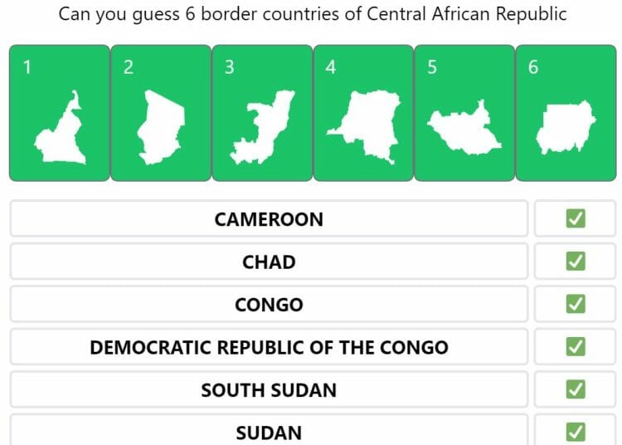
Task: Click the number 6 on the last card
Action: 533,67
